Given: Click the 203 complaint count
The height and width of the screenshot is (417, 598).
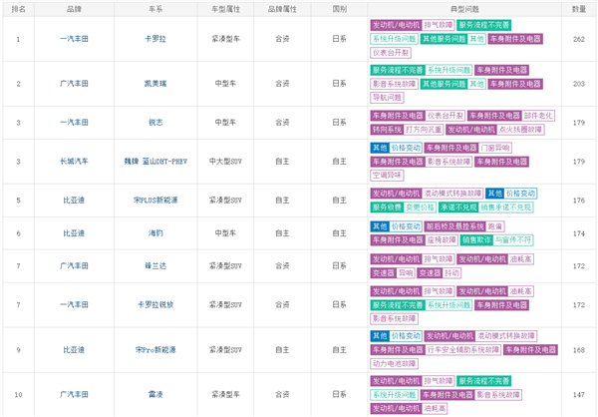Looking at the screenshot, I should [578, 84].
